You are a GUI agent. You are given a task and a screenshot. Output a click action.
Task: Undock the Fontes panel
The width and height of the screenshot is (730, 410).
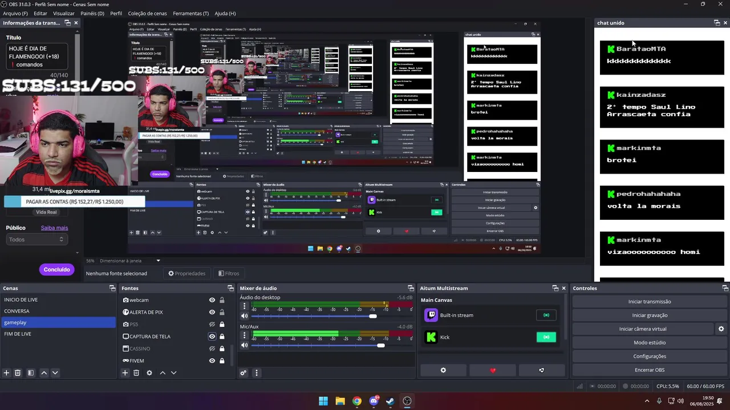tap(230, 288)
